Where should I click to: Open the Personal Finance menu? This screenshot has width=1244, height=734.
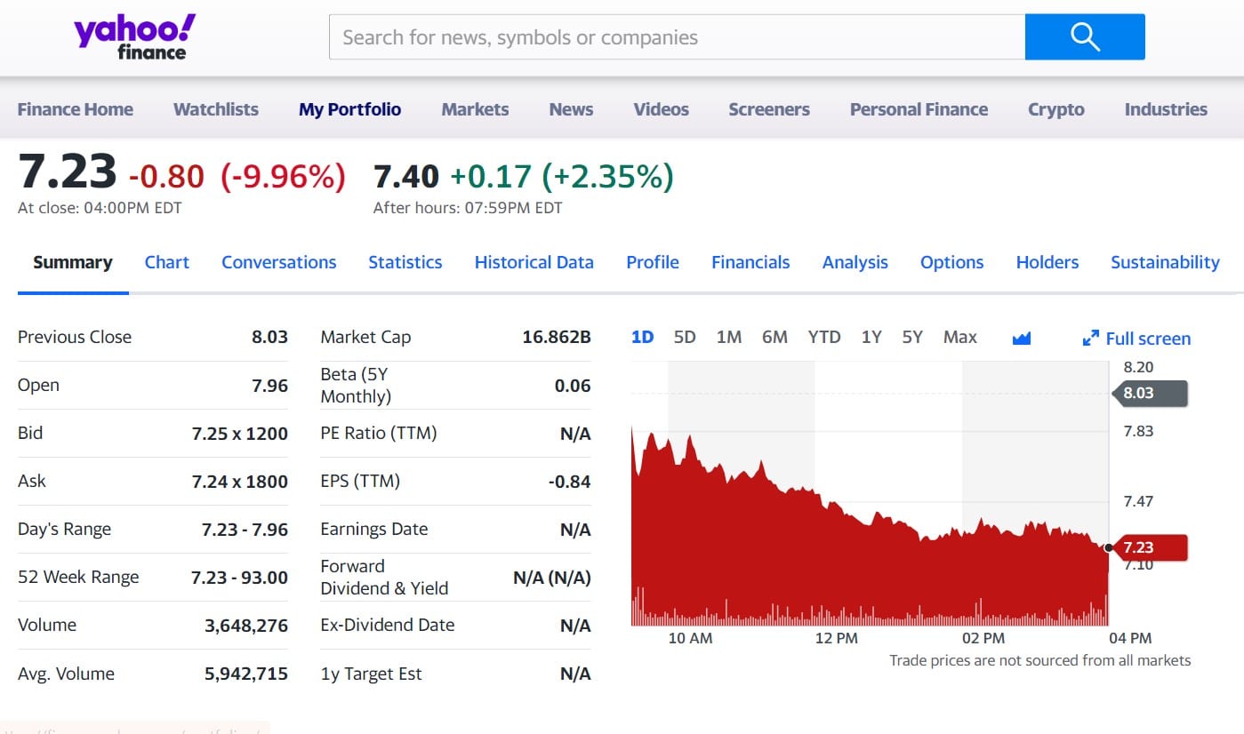pyautogui.click(x=919, y=109)
